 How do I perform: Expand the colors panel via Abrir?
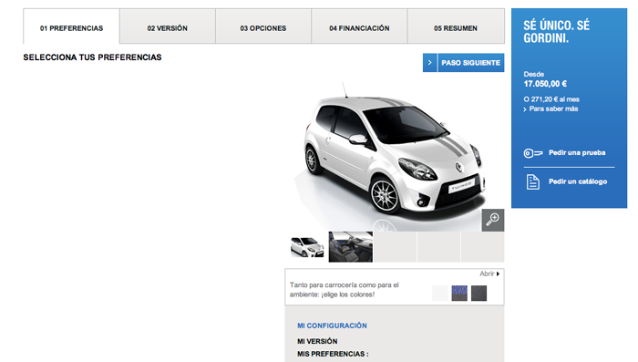[x=489, y=274]
